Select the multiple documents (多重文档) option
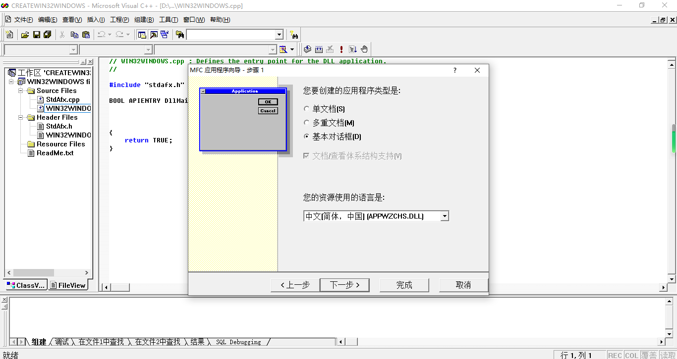677x359 pixels. [329, 123]
